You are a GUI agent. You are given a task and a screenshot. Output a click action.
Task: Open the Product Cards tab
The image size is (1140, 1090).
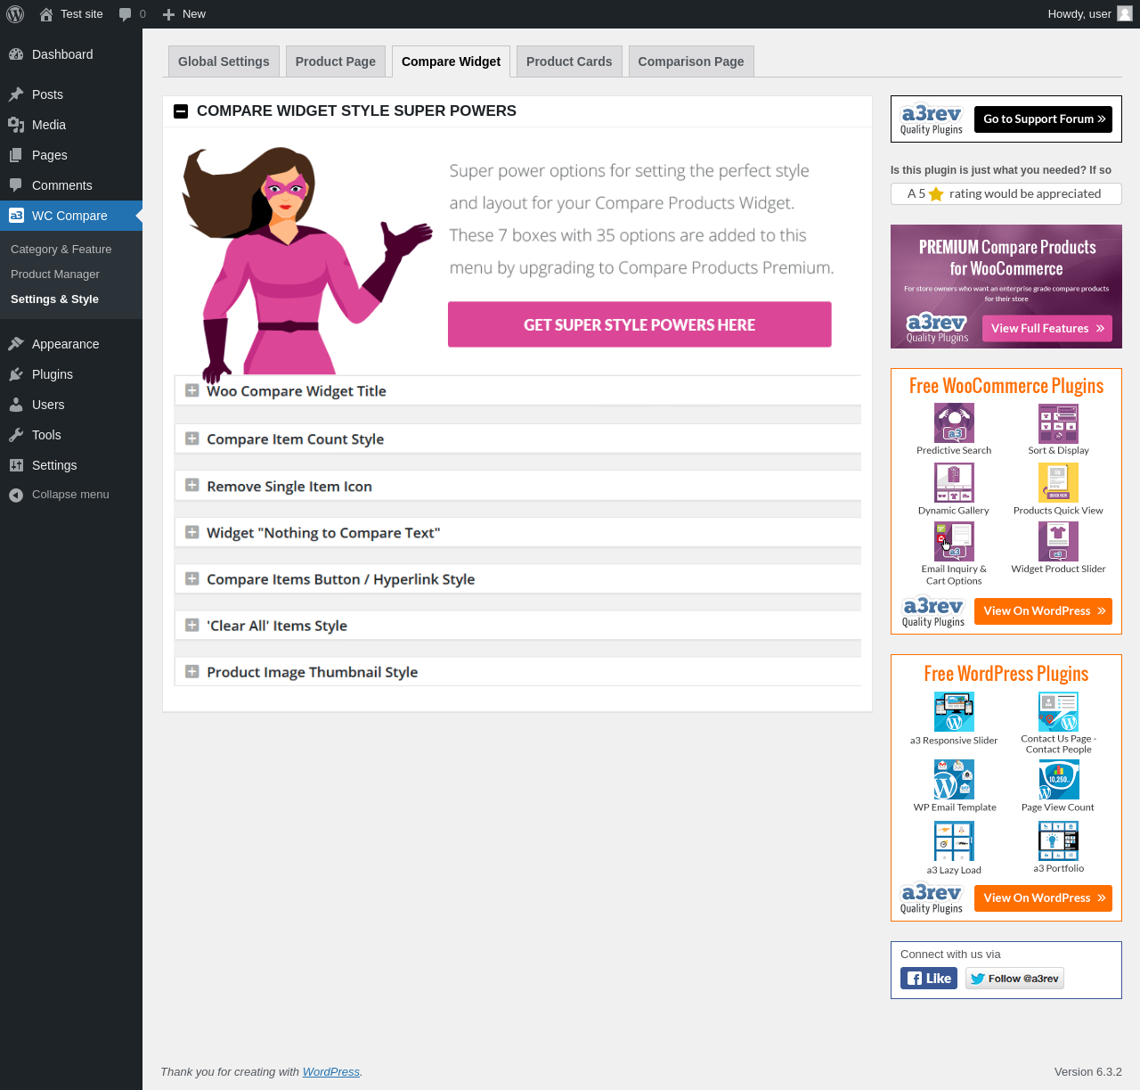(x=569, y=61)
